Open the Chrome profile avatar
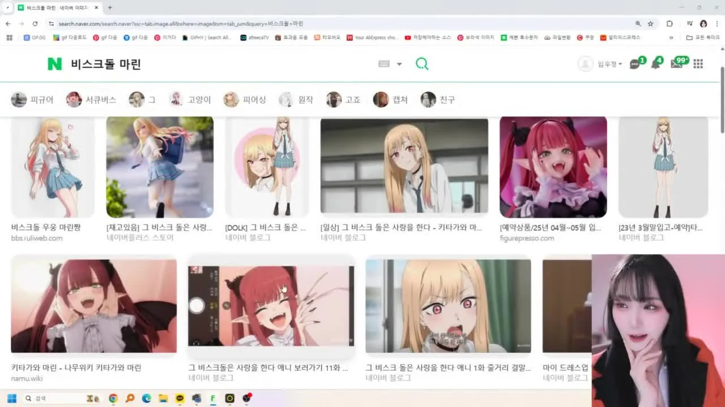This screenshot has height=407, width=725. coord(703,24)
